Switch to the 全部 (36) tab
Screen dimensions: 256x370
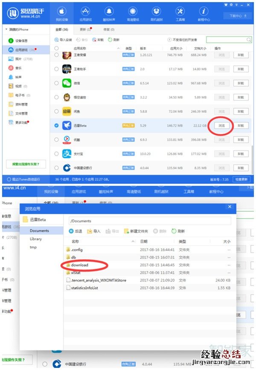(x=61, y=30)
